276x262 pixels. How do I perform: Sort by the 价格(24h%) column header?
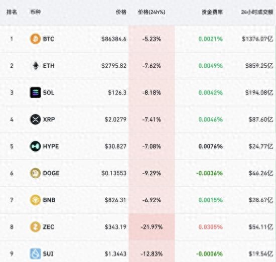click(x=152, y=12)
